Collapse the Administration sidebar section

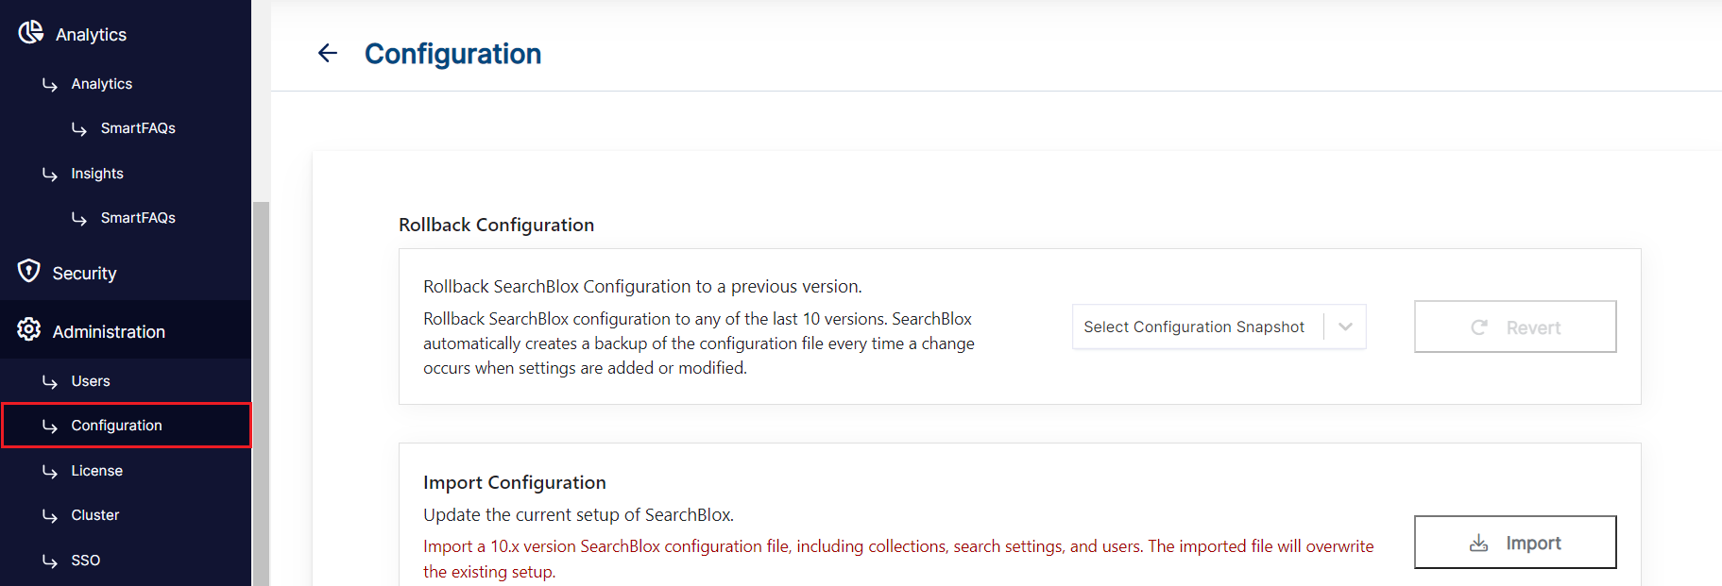109,331
